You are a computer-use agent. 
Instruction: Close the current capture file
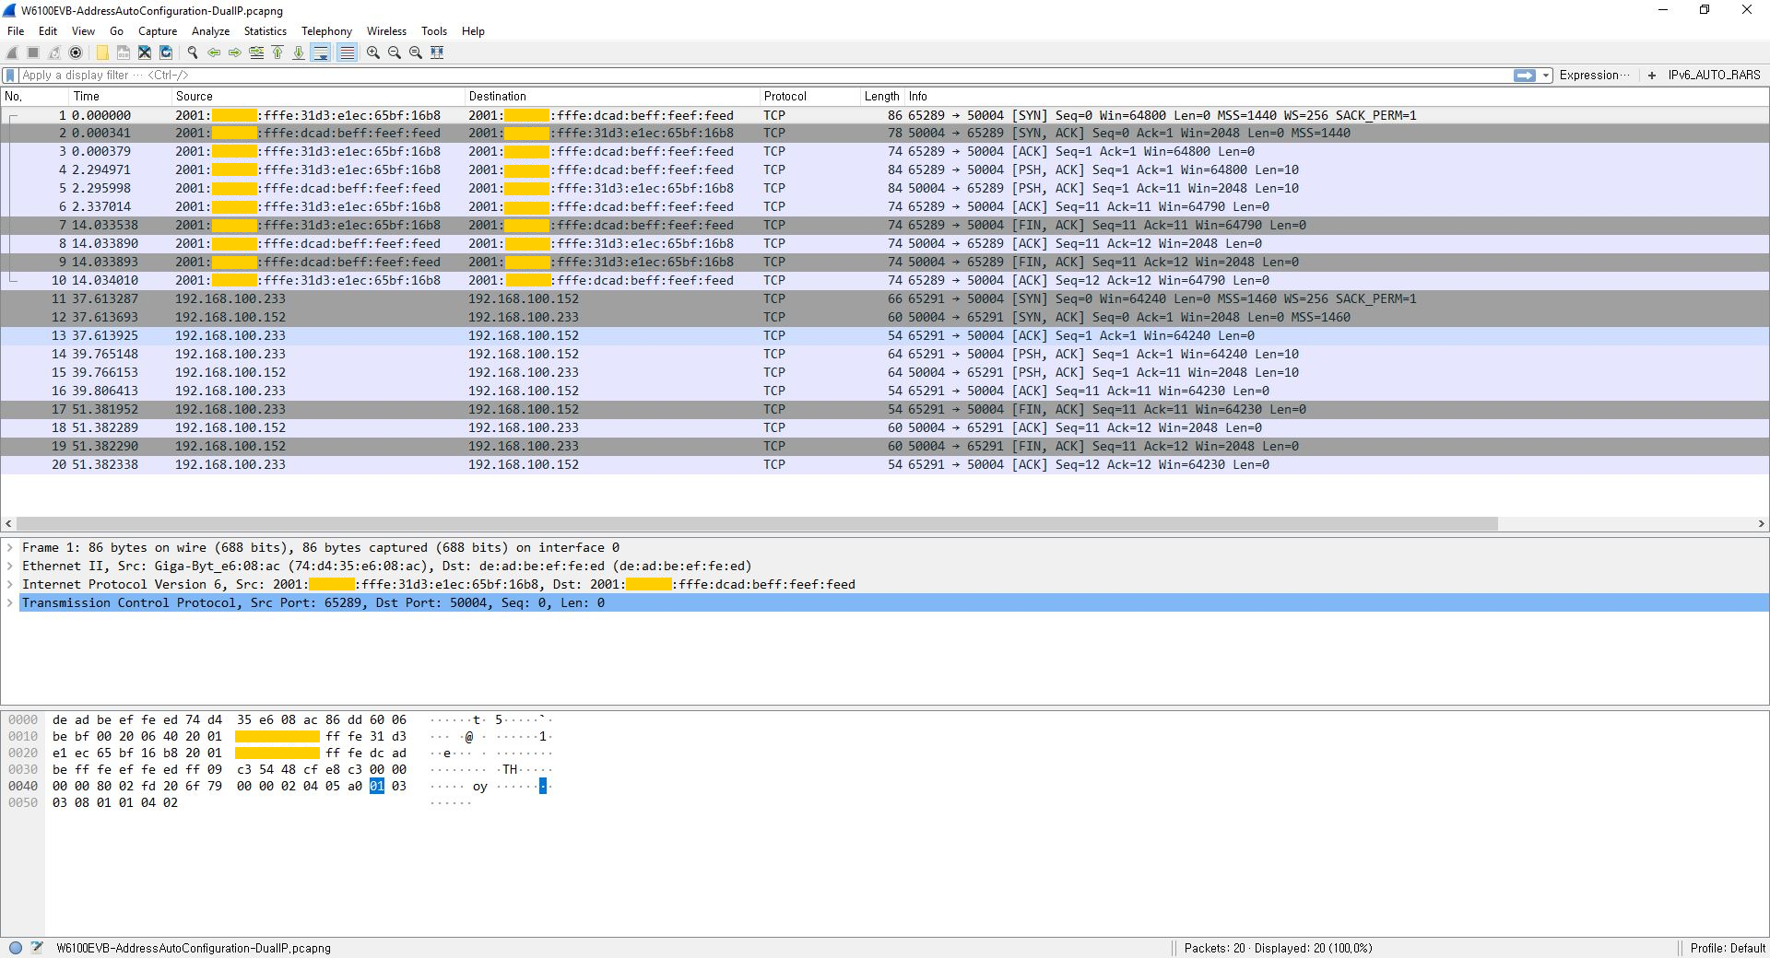[x=145, y=53]
